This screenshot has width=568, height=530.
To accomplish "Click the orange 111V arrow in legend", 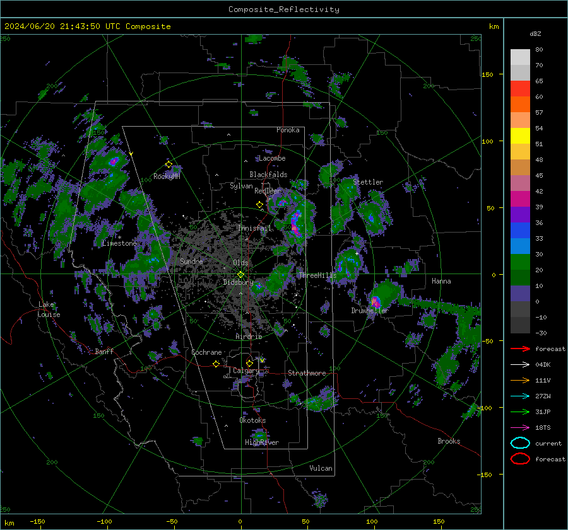I will click(x=520, y=380).
